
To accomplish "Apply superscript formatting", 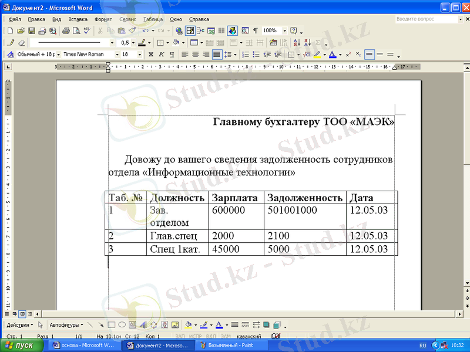I will (x=348, y=55).
